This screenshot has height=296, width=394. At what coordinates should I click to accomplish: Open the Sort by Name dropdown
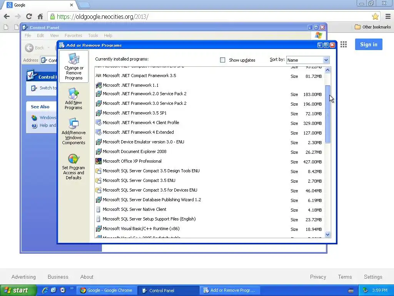pos(308,60)
